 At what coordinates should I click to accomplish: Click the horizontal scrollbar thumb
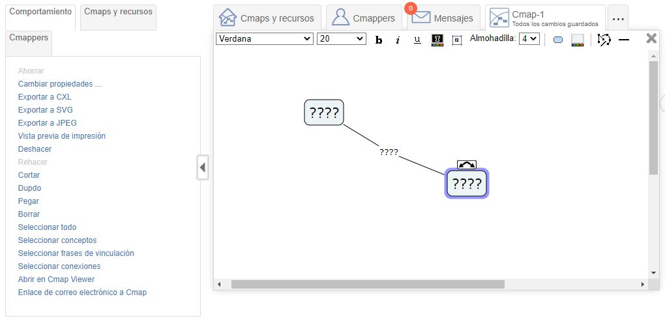click(368, 284)
